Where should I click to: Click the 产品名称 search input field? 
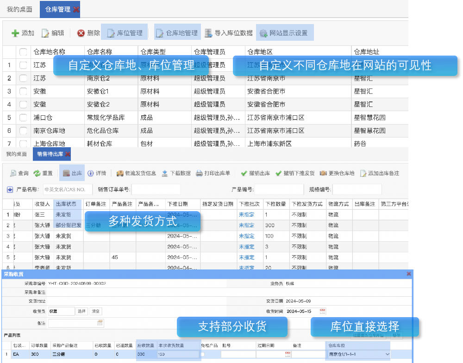[x=67, y=190]
